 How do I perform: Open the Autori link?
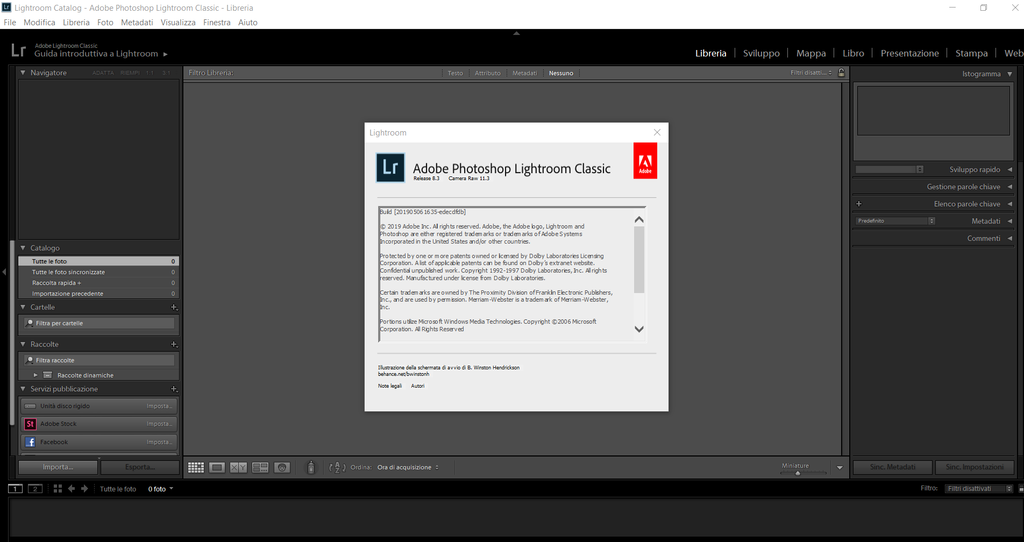(418, 386)
